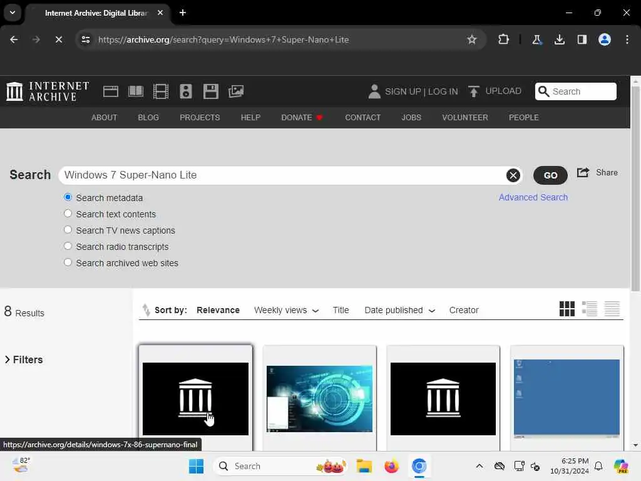
Task: Open the Windows Start menu
Action: coord(196,466)
